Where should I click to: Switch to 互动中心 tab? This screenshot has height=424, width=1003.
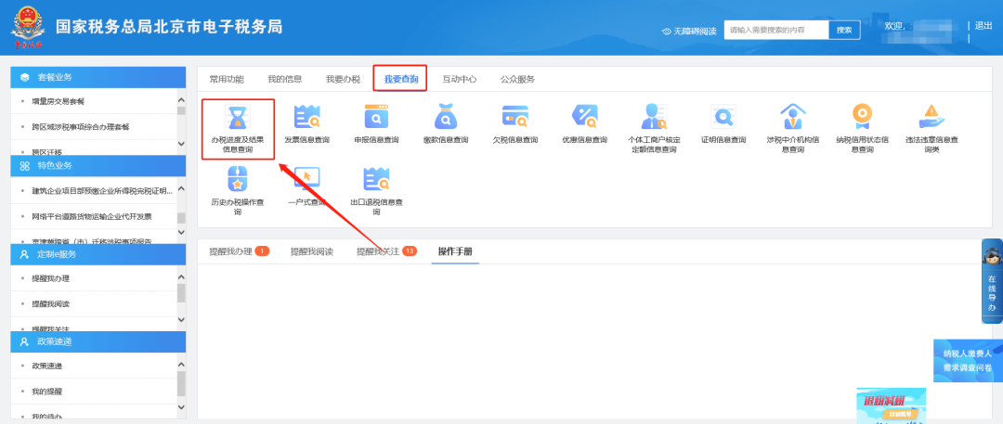460,79
